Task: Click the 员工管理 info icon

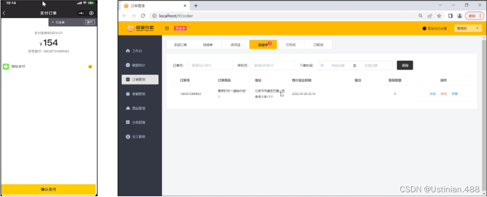Action: click(x=128, y=137)
